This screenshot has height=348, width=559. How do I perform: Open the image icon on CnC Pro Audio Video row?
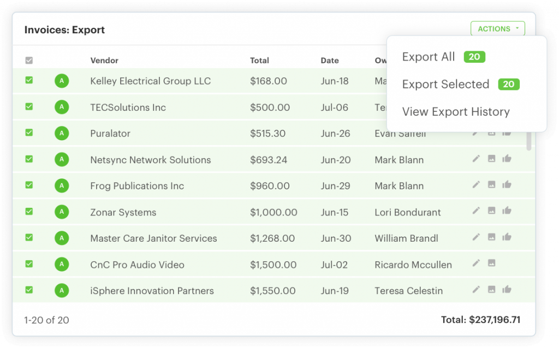(491, 263)
